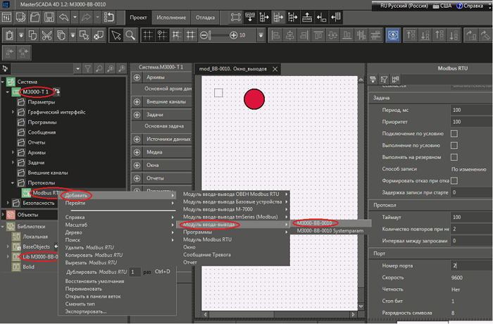
Task: Activate the magnifier zoom tool in toolbar
Action: click(132, 35)
